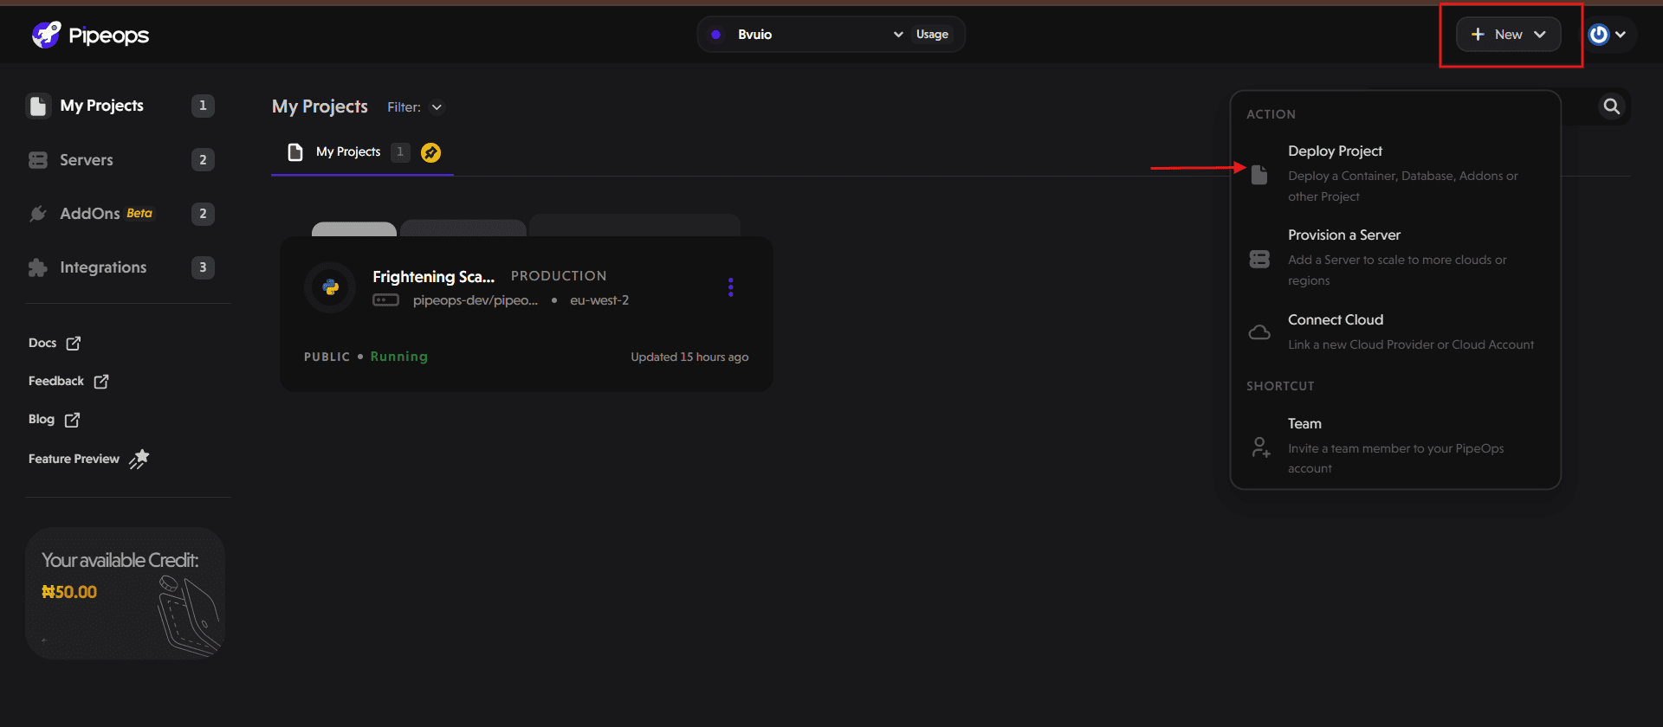Click the power account icon
The width and height of the screenshot is (1663, 727).
point(1599,35)
